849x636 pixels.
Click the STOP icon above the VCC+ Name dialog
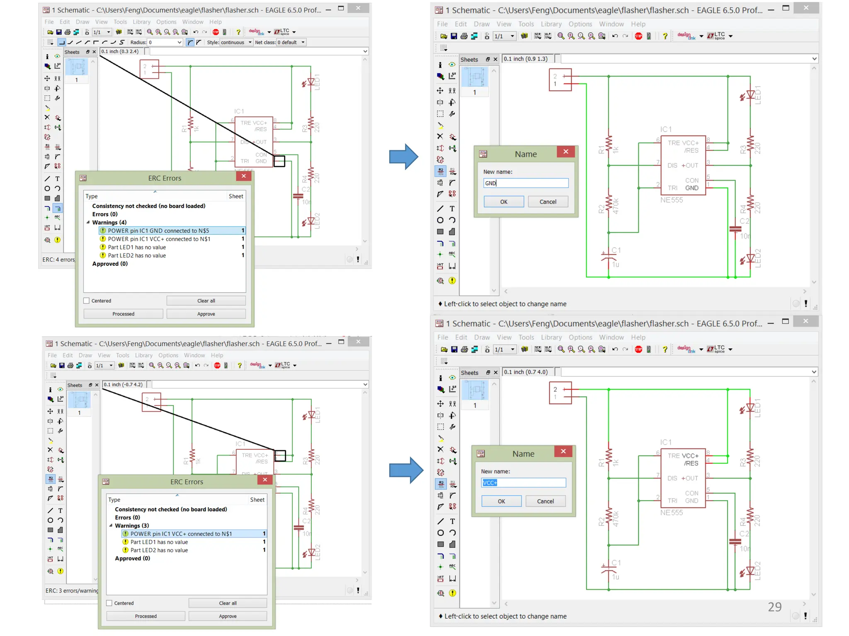coord(638,349)
